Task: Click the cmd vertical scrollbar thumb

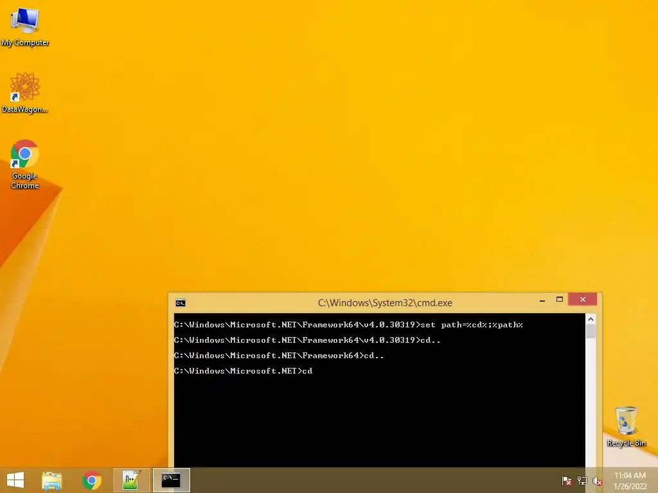Action: (591, 332)
